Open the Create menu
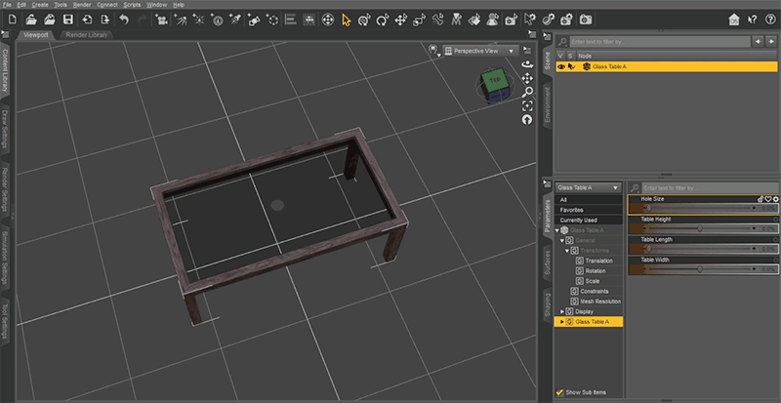This screenshot has width=781, height=403. pos(40,5)
